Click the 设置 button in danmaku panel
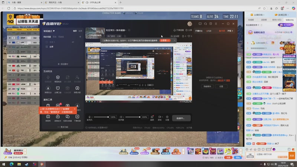The height and width of the screenshot is (167, 297). click(221, 86)
